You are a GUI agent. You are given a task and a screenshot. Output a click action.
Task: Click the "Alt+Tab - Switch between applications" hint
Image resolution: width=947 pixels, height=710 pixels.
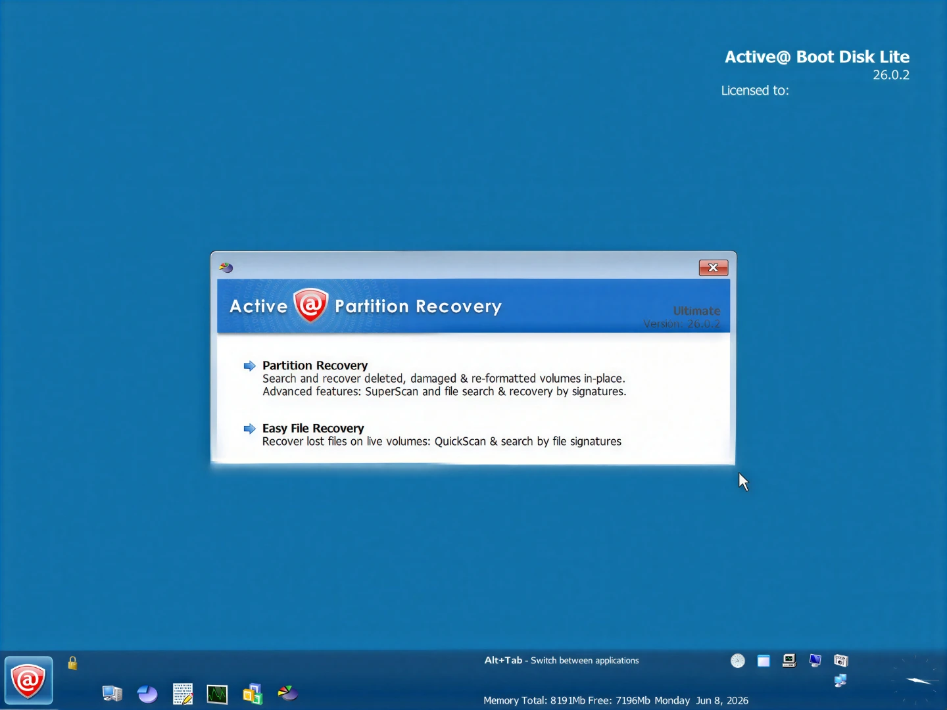562,661
